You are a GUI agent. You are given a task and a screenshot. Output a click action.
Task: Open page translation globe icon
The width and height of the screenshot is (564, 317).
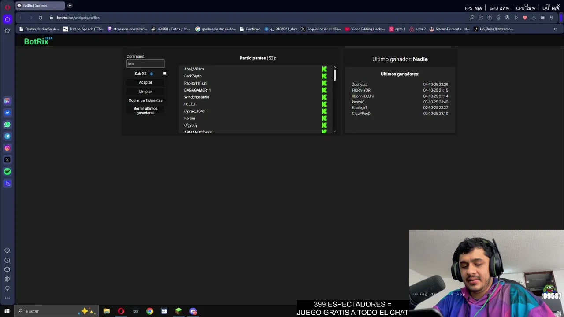(x=507, y=18)
